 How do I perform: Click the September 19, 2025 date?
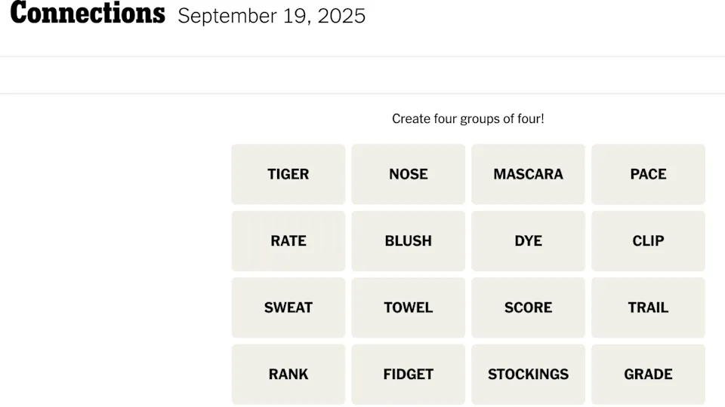coord(272,16)
